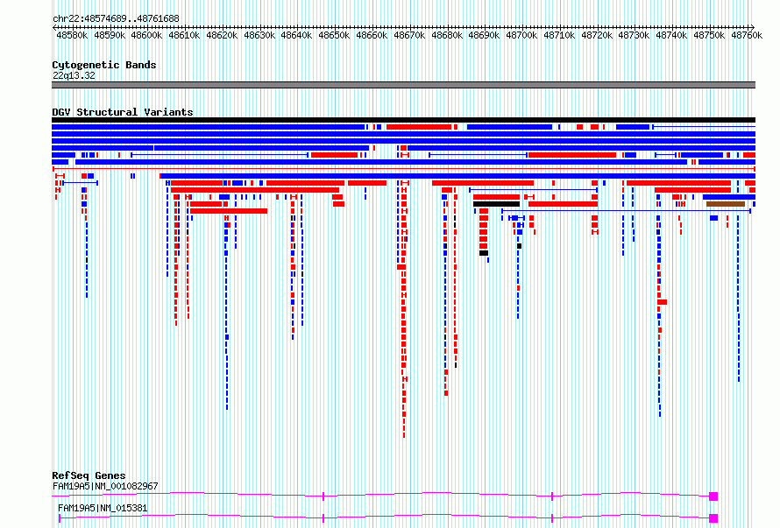Viewport: 780px width, 528px height.
Task: Select the 48730k ruler position
Action: [x=634, y=35]
